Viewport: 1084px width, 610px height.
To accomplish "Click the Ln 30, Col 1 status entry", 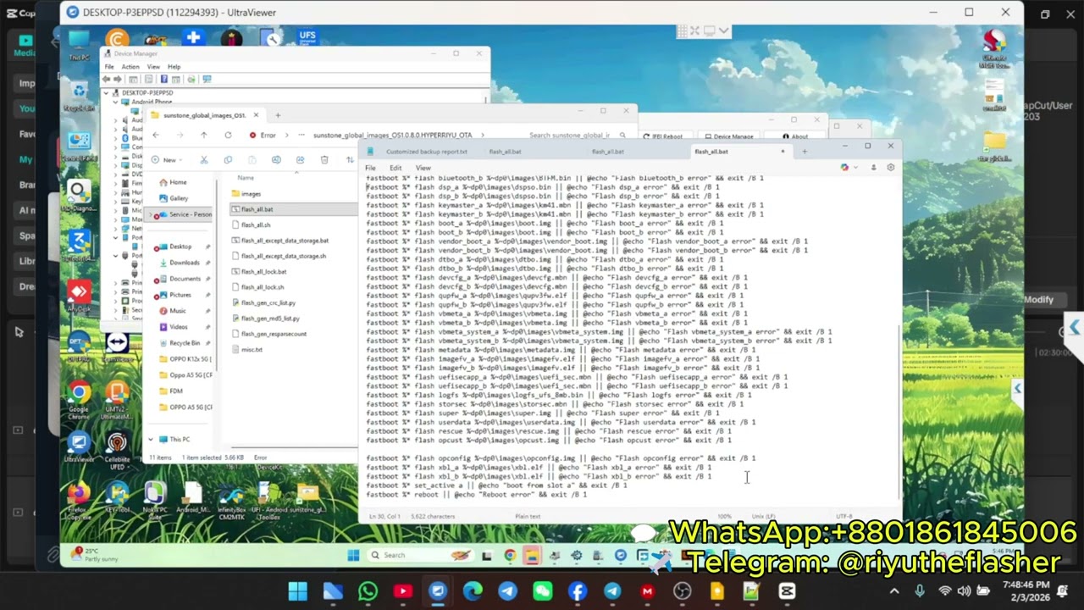I will pyautogui.click(x=384, y=516).
